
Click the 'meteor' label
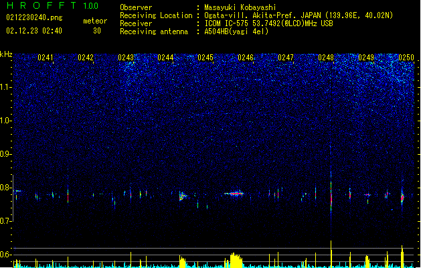click(x=95, y=21)
